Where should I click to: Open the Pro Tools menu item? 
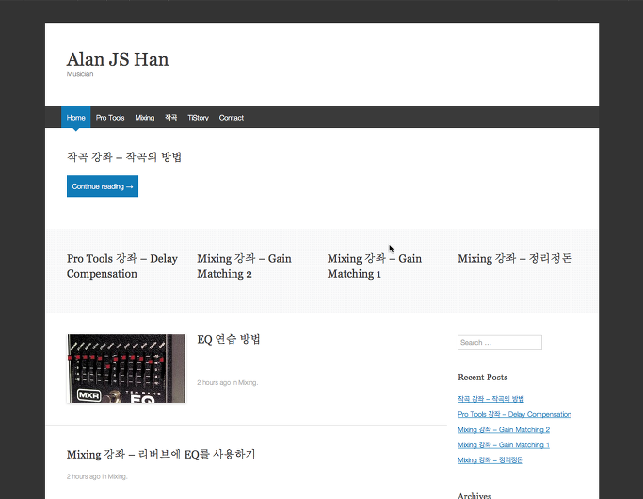point(110,118)
